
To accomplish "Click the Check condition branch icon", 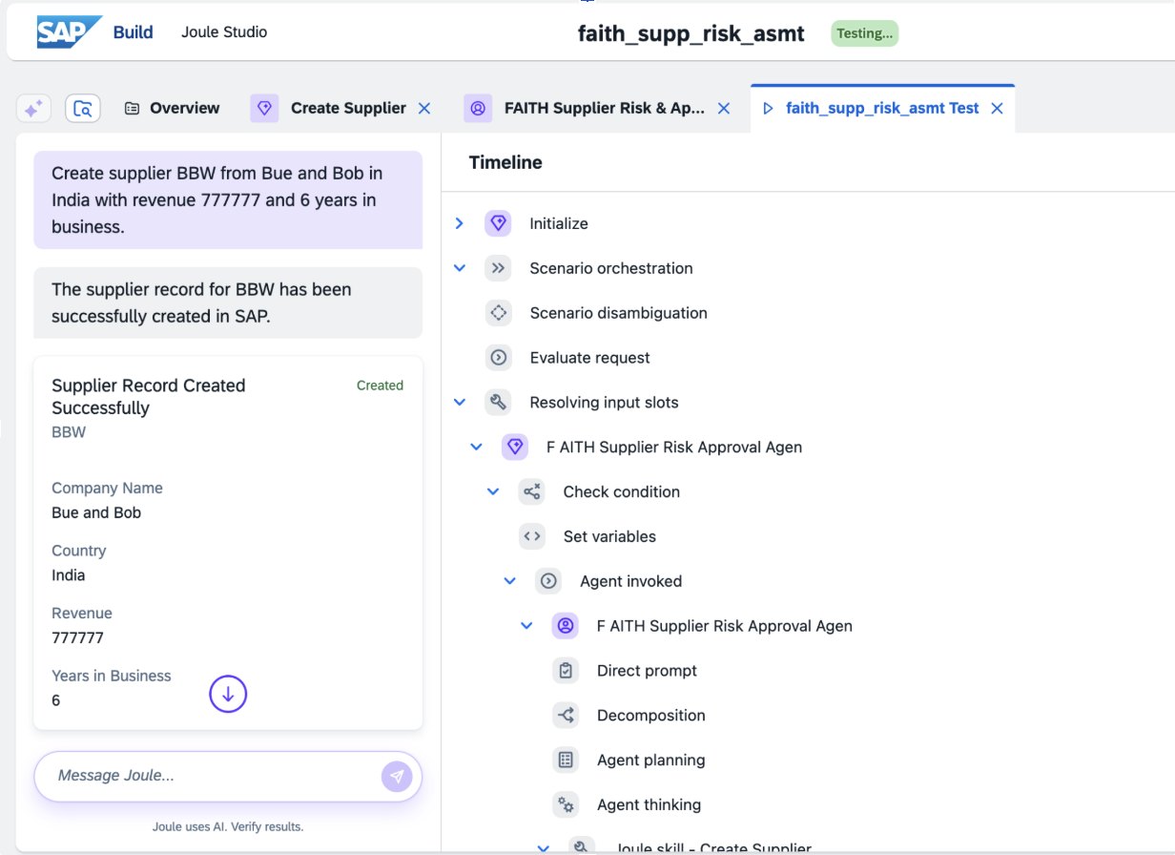I will pyautogui.click(x=531, y=491).
